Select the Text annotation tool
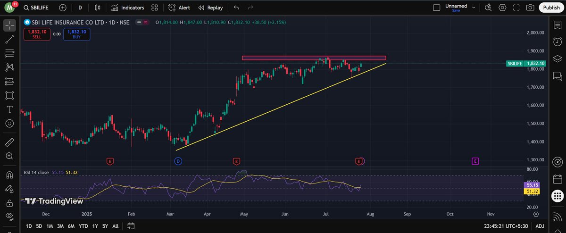566x233 pixels. pos(9,109)
